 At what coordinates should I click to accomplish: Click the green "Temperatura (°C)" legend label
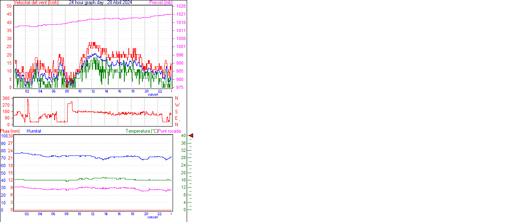tap(142, 131)
